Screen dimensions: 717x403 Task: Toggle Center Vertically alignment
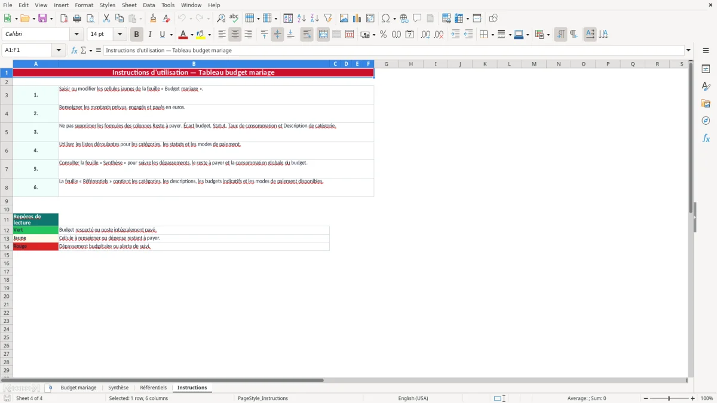(277, 35)
